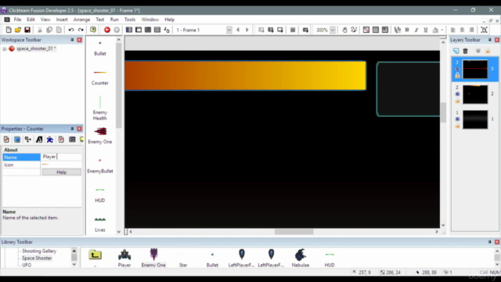Pin the Properties panel
This screenshot has width=501, height=282.
(x=72, y=128)
